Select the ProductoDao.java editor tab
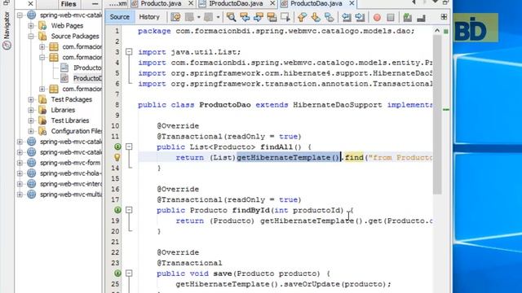This screenshot has height=293, width=522. (x=316, y=3)
